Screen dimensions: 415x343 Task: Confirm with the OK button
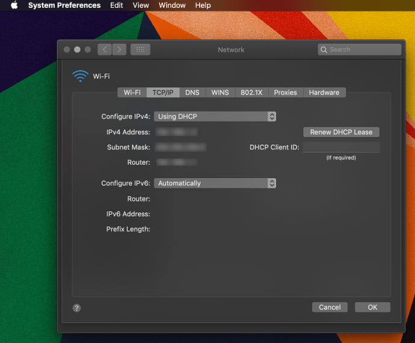(x=373, y=307)
